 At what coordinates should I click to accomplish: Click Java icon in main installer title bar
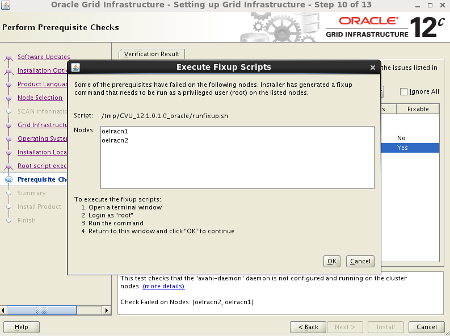[x=6, y=5]
